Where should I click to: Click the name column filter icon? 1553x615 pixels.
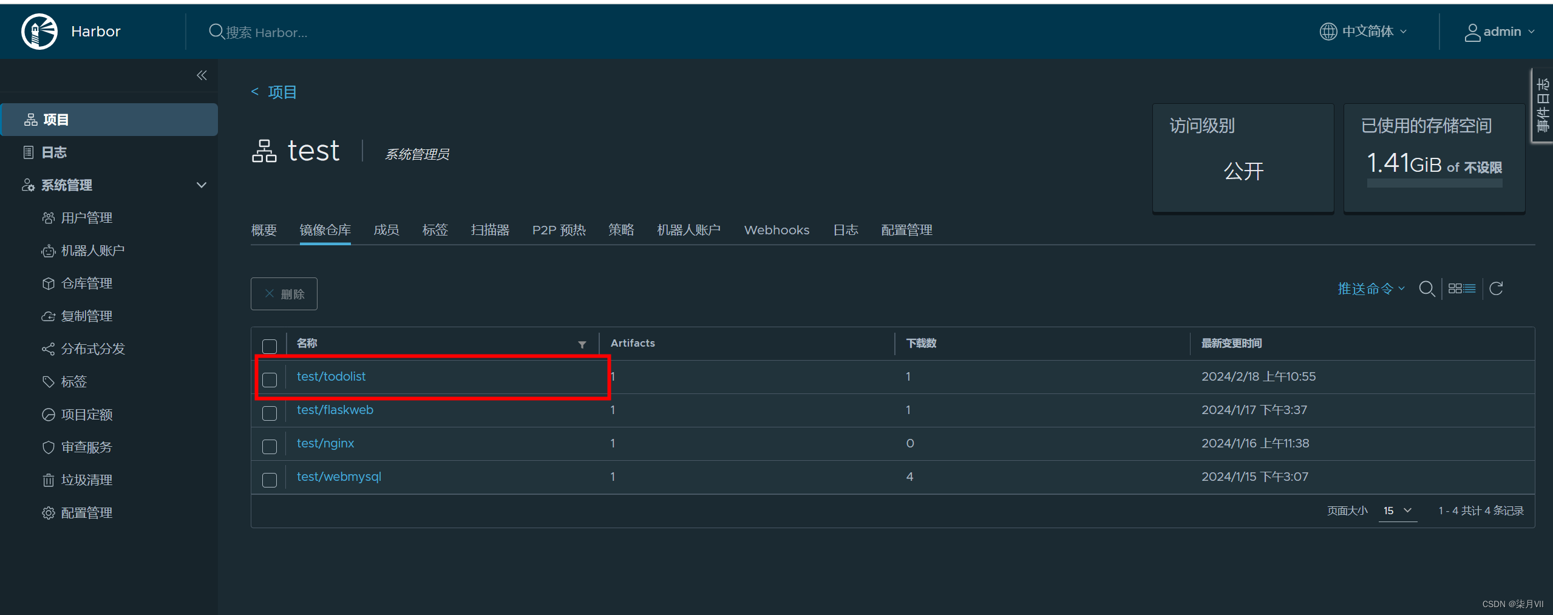click(x=582, y=344)
